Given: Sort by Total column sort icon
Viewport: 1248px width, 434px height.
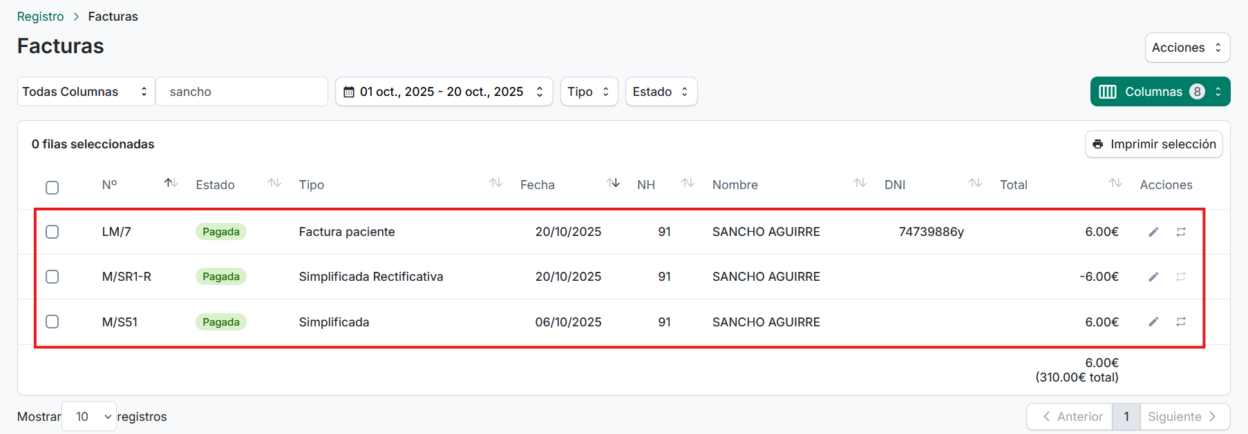Looking at the screenshot, I should (1115, 183).
